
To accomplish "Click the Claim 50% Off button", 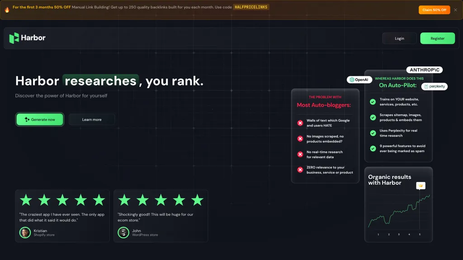I will click(434, 10).
